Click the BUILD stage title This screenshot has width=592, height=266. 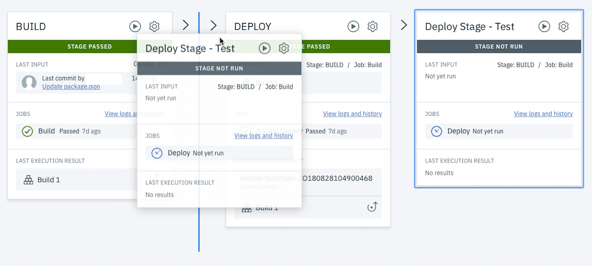31,27
